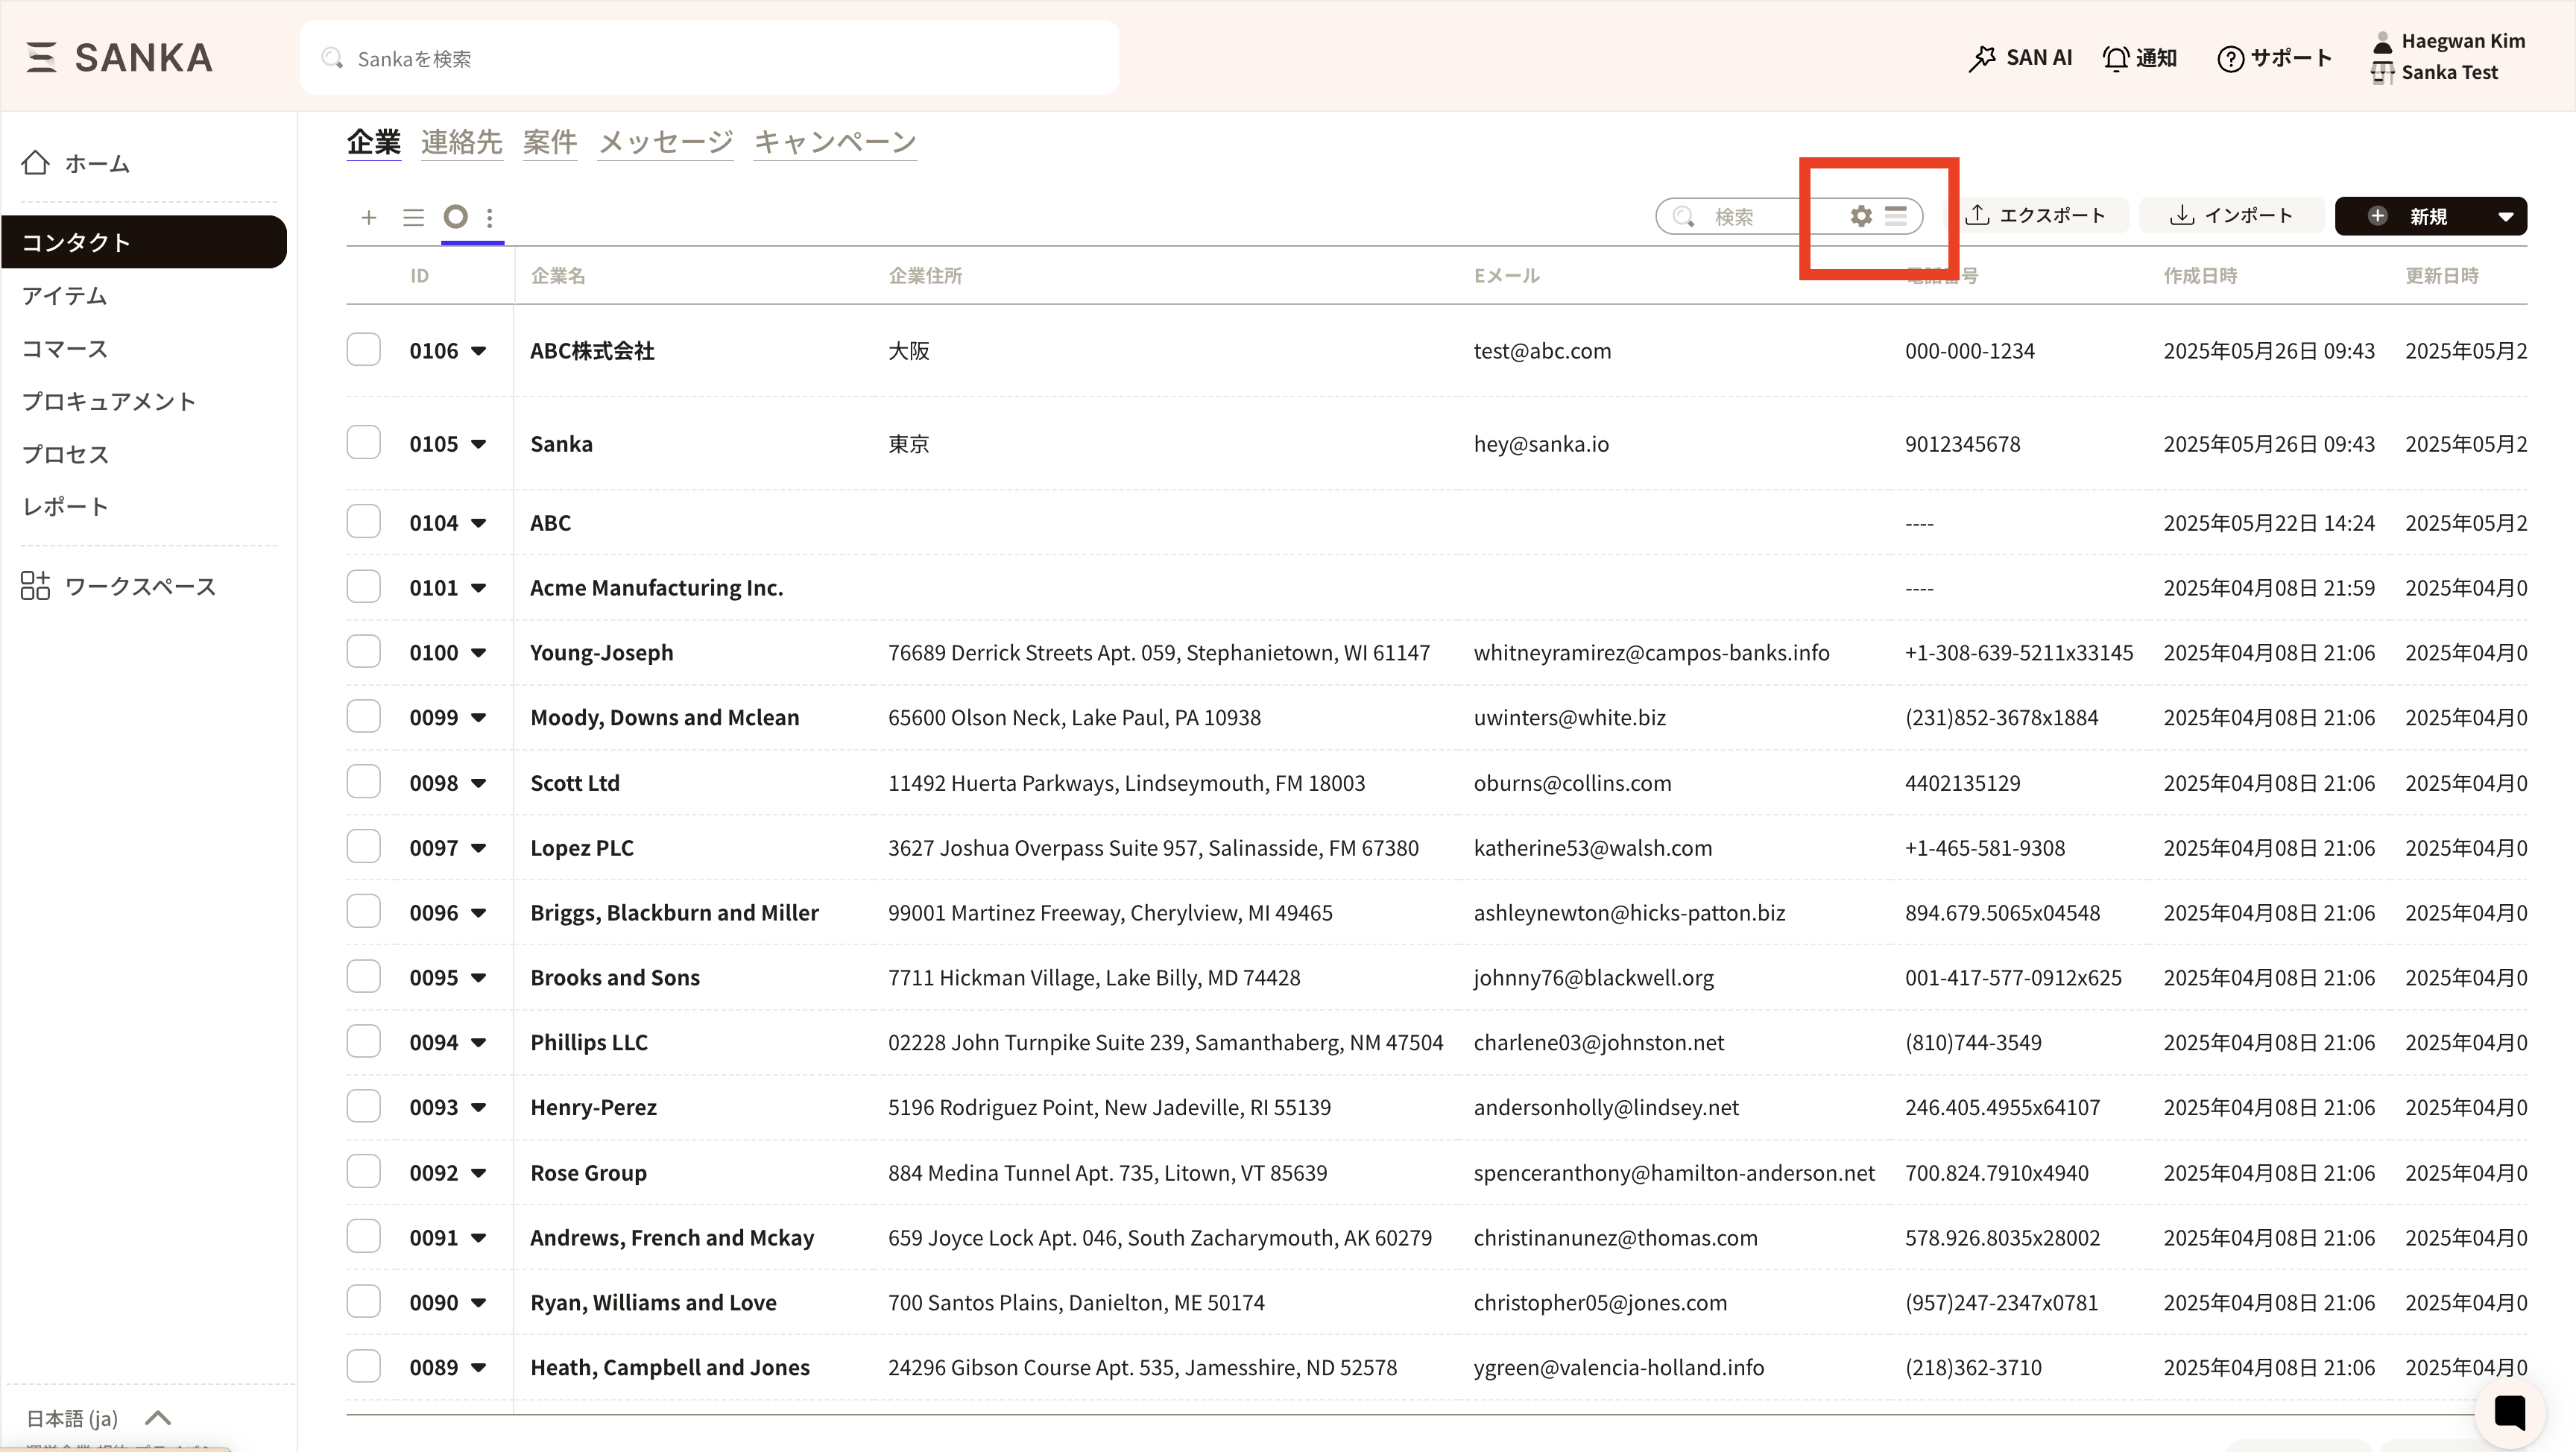Screen dimensions: 2576x1452
Task: Toggle the SANKA hamburger menu icon
Action: coord(41,58)
